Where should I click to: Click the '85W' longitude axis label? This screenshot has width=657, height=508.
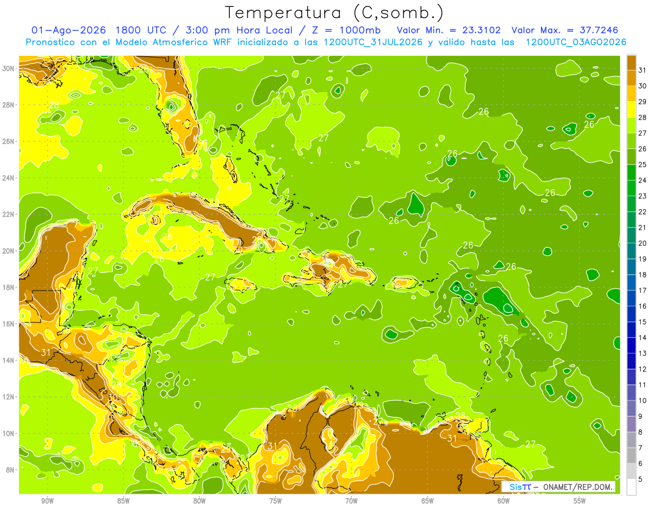tap(123, 500)
